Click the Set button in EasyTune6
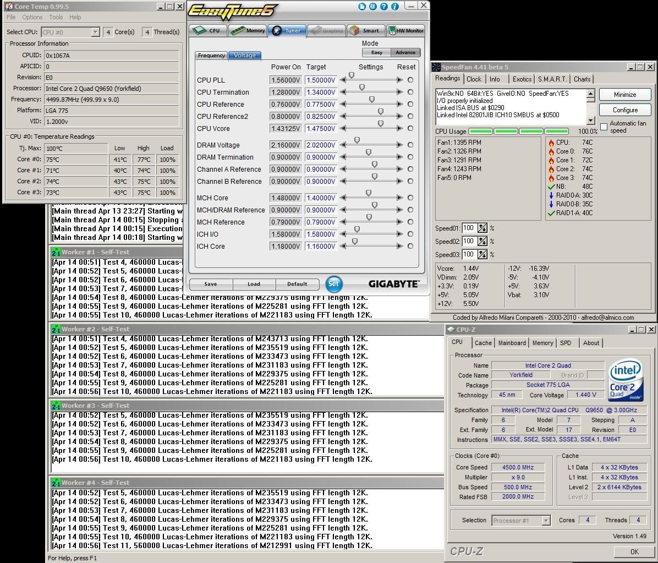Screen dimensions: 658x563 [x=333, y=284]
